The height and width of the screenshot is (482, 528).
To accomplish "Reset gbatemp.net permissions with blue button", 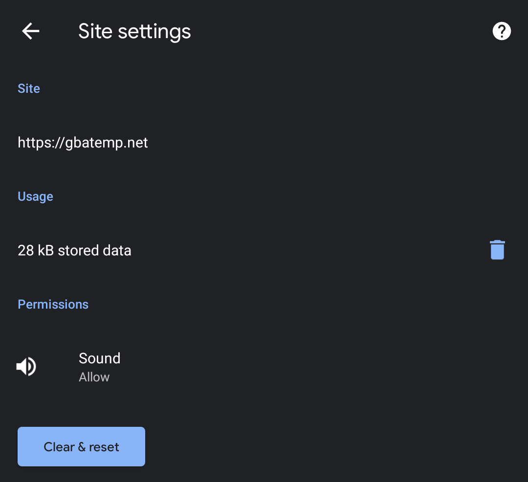I will pos(81,446).
